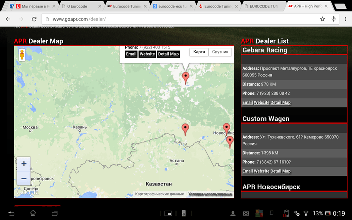Image resolution: width=352 pixels, height=220 pixels.
Task: Click Email button in map popup
Action: coord(131,54)
